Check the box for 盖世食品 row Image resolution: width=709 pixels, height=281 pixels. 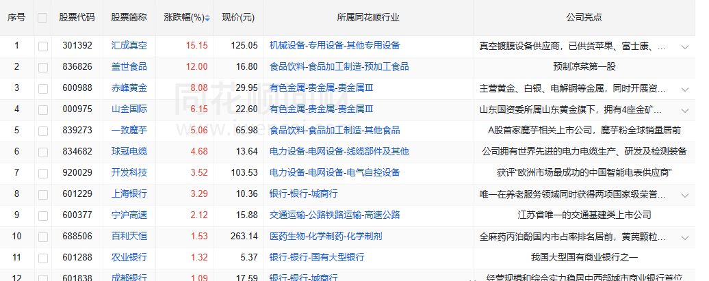tap(43, 67)
